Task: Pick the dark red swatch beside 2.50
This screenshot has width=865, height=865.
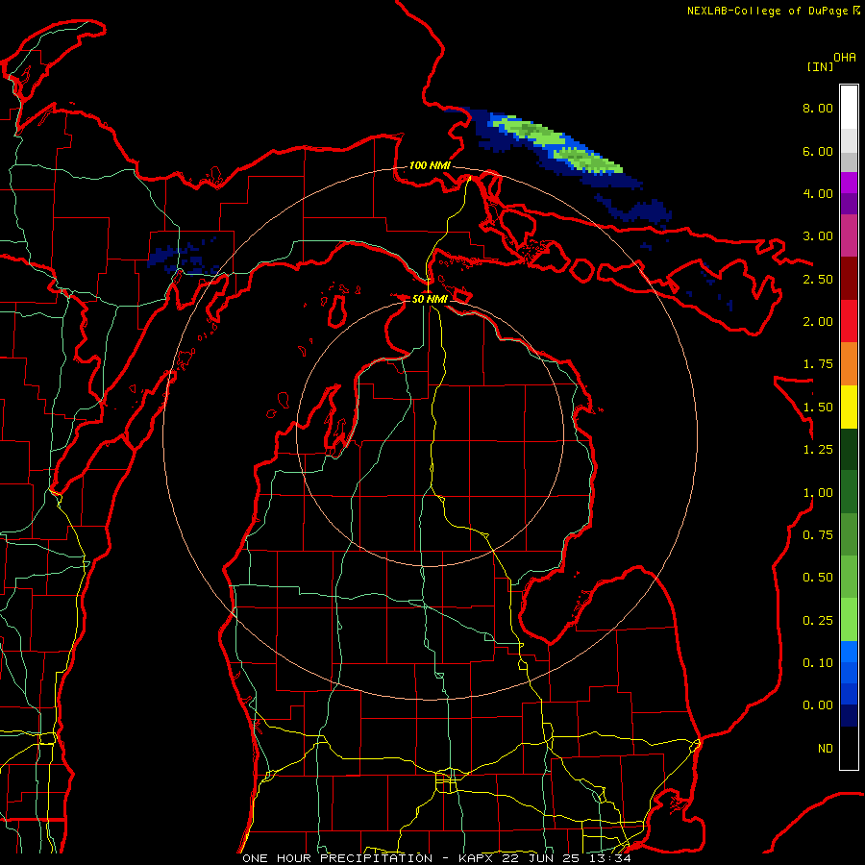Action: tap(849, 279)
